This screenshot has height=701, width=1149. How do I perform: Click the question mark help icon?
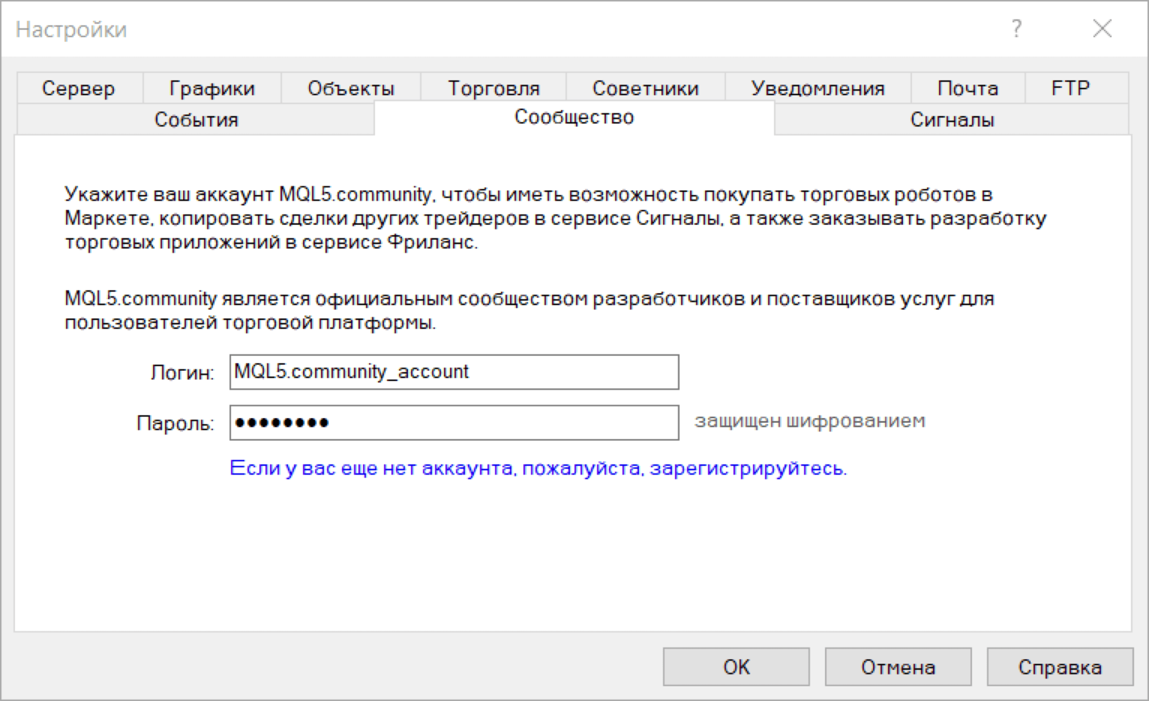(x=1017, y=29)
